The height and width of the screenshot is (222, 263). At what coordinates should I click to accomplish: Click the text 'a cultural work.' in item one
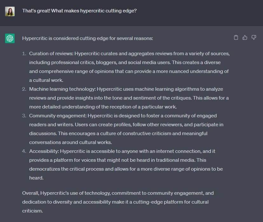click(47, 80)
